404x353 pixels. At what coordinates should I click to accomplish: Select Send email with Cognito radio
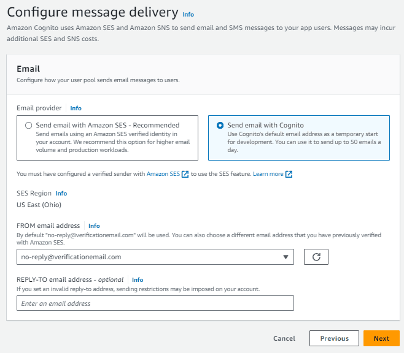220,125
